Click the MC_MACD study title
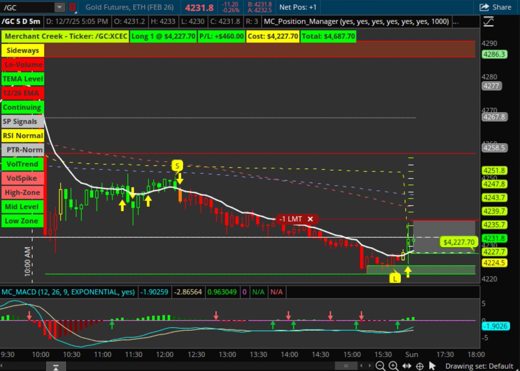Screen dimensions: 520x371 (68, 292)
